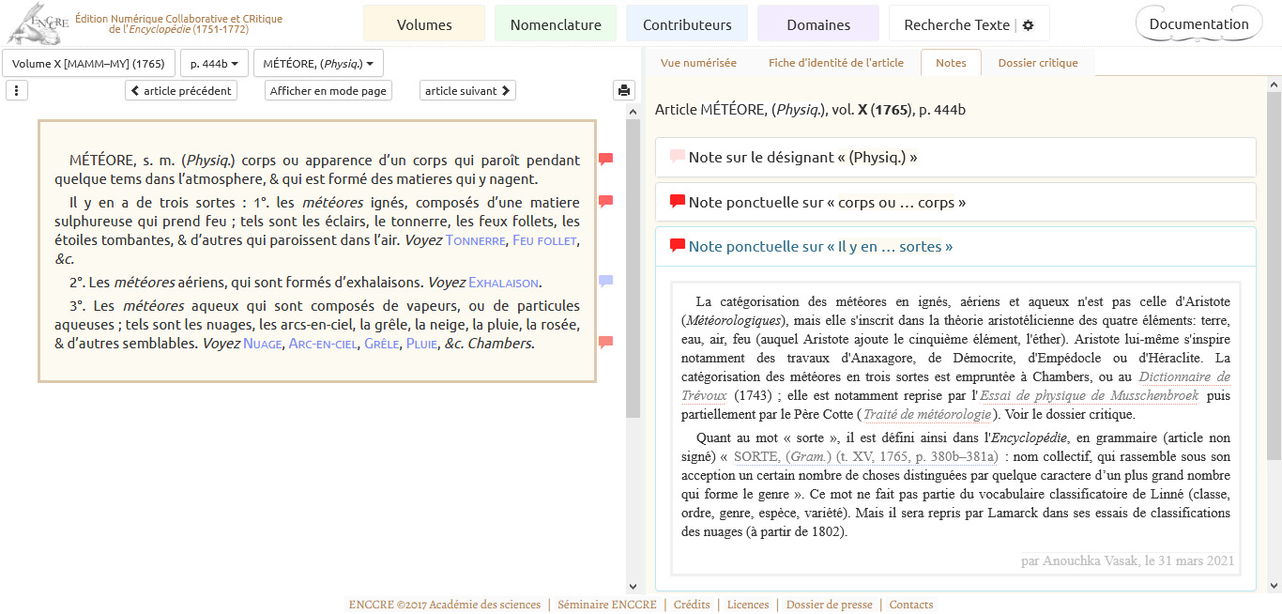The image size is (1282, 614).
Task: Follow the 'Tonnerre' cross-reference link
Action: tap(476, 241)
